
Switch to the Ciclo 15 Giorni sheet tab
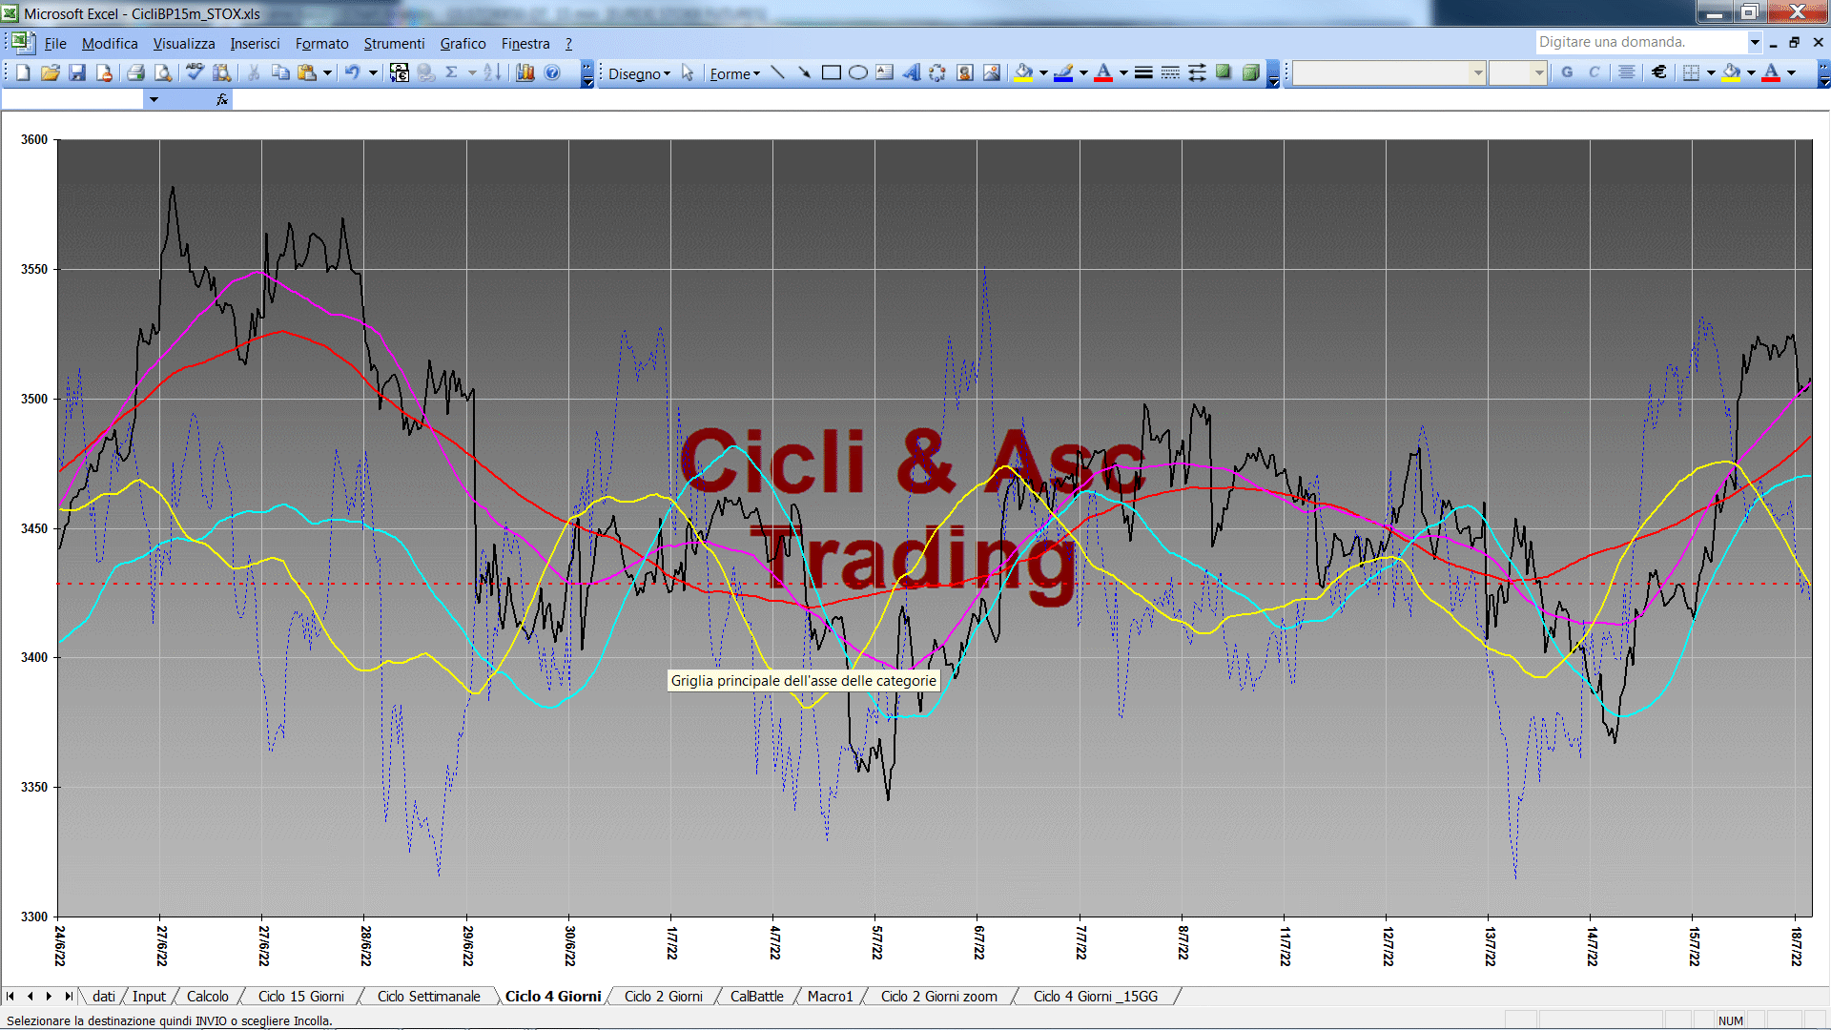[x=301, y=997]
